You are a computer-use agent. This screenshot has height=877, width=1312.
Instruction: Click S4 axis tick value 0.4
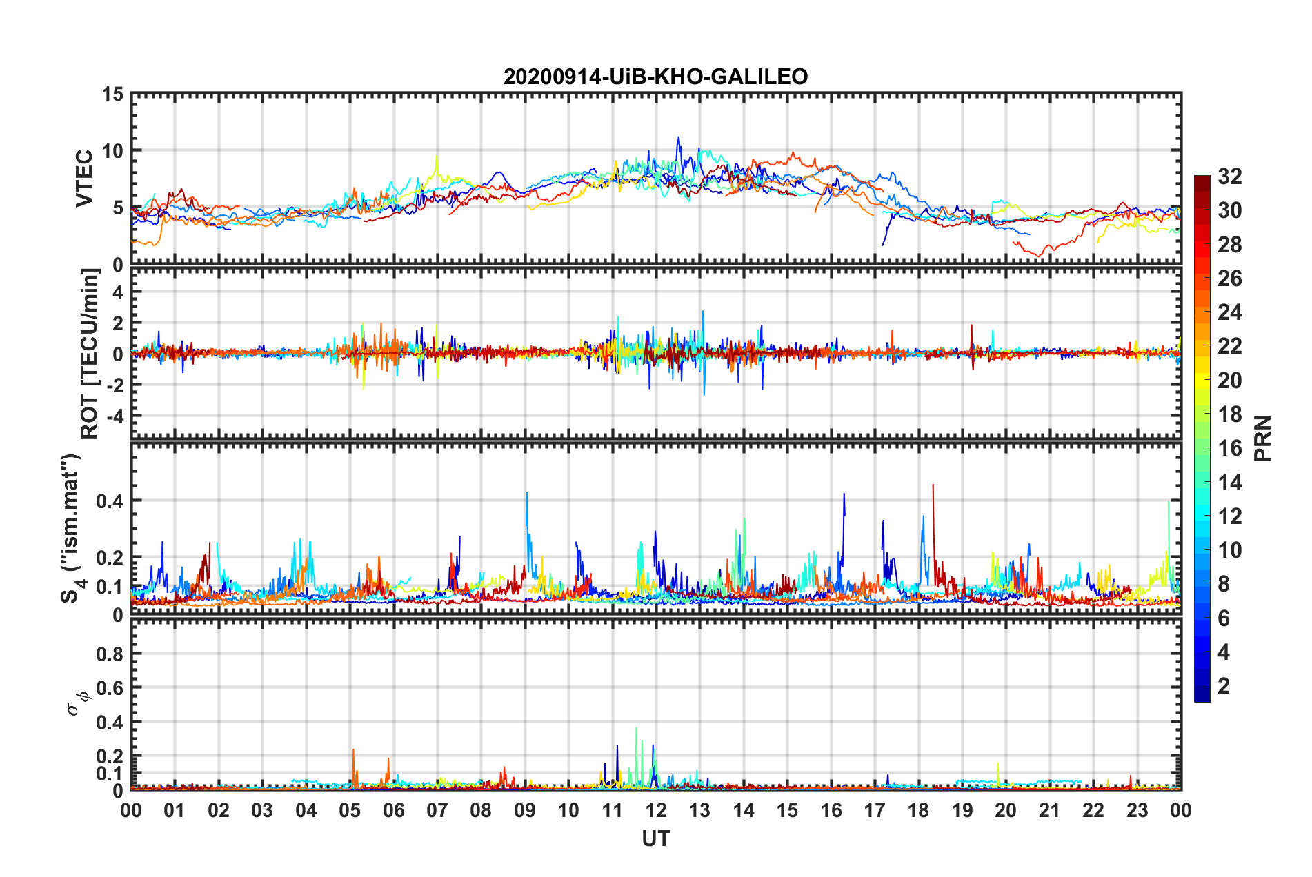[110, 501]
